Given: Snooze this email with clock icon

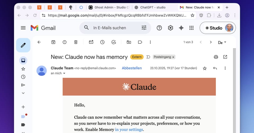Looking at the screenshot, I should point(102,42).
